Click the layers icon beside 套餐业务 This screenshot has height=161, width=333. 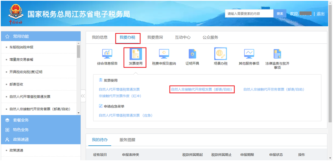(x=7, y=120)
